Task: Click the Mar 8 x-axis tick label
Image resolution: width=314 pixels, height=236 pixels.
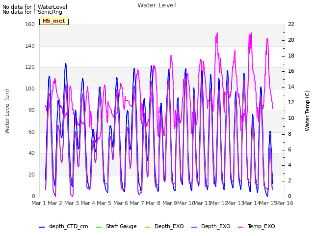Action: (153, 203)
